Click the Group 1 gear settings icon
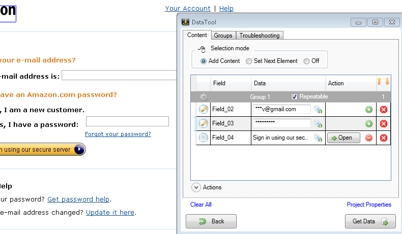402x234 pixels. [x=204, y=97]
